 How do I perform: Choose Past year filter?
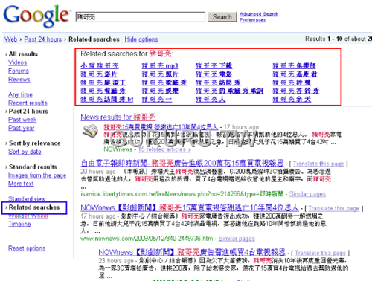[x=22, y=128]
